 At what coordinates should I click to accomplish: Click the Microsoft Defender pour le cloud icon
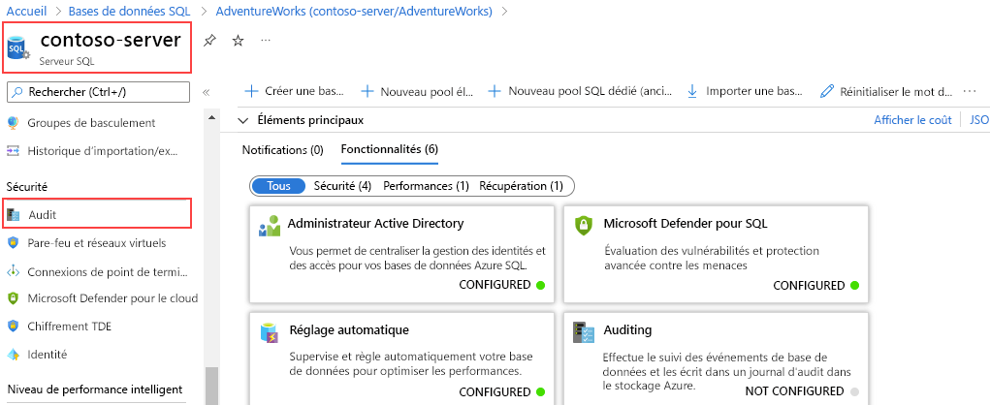click(x=14, y=298)
